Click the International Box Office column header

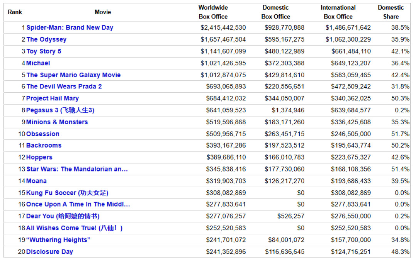[x=338, y=12]
